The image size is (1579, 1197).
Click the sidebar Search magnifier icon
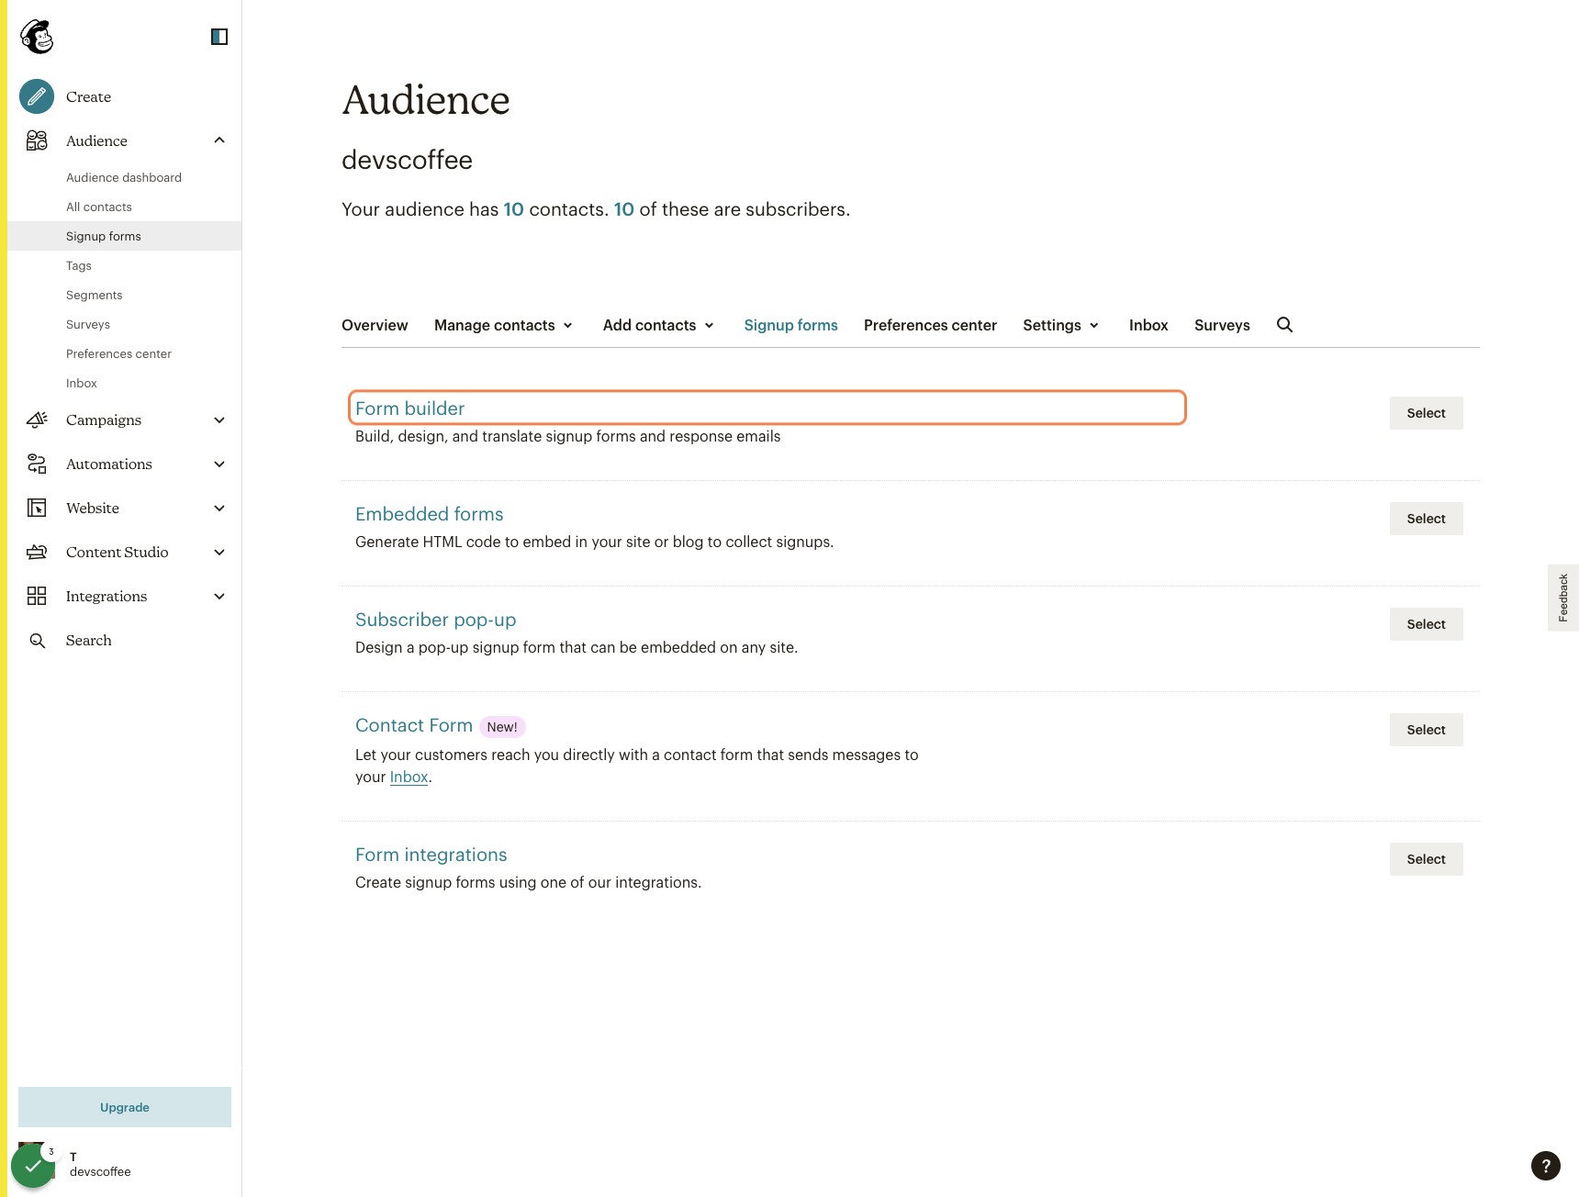click(x=37, y=640)
